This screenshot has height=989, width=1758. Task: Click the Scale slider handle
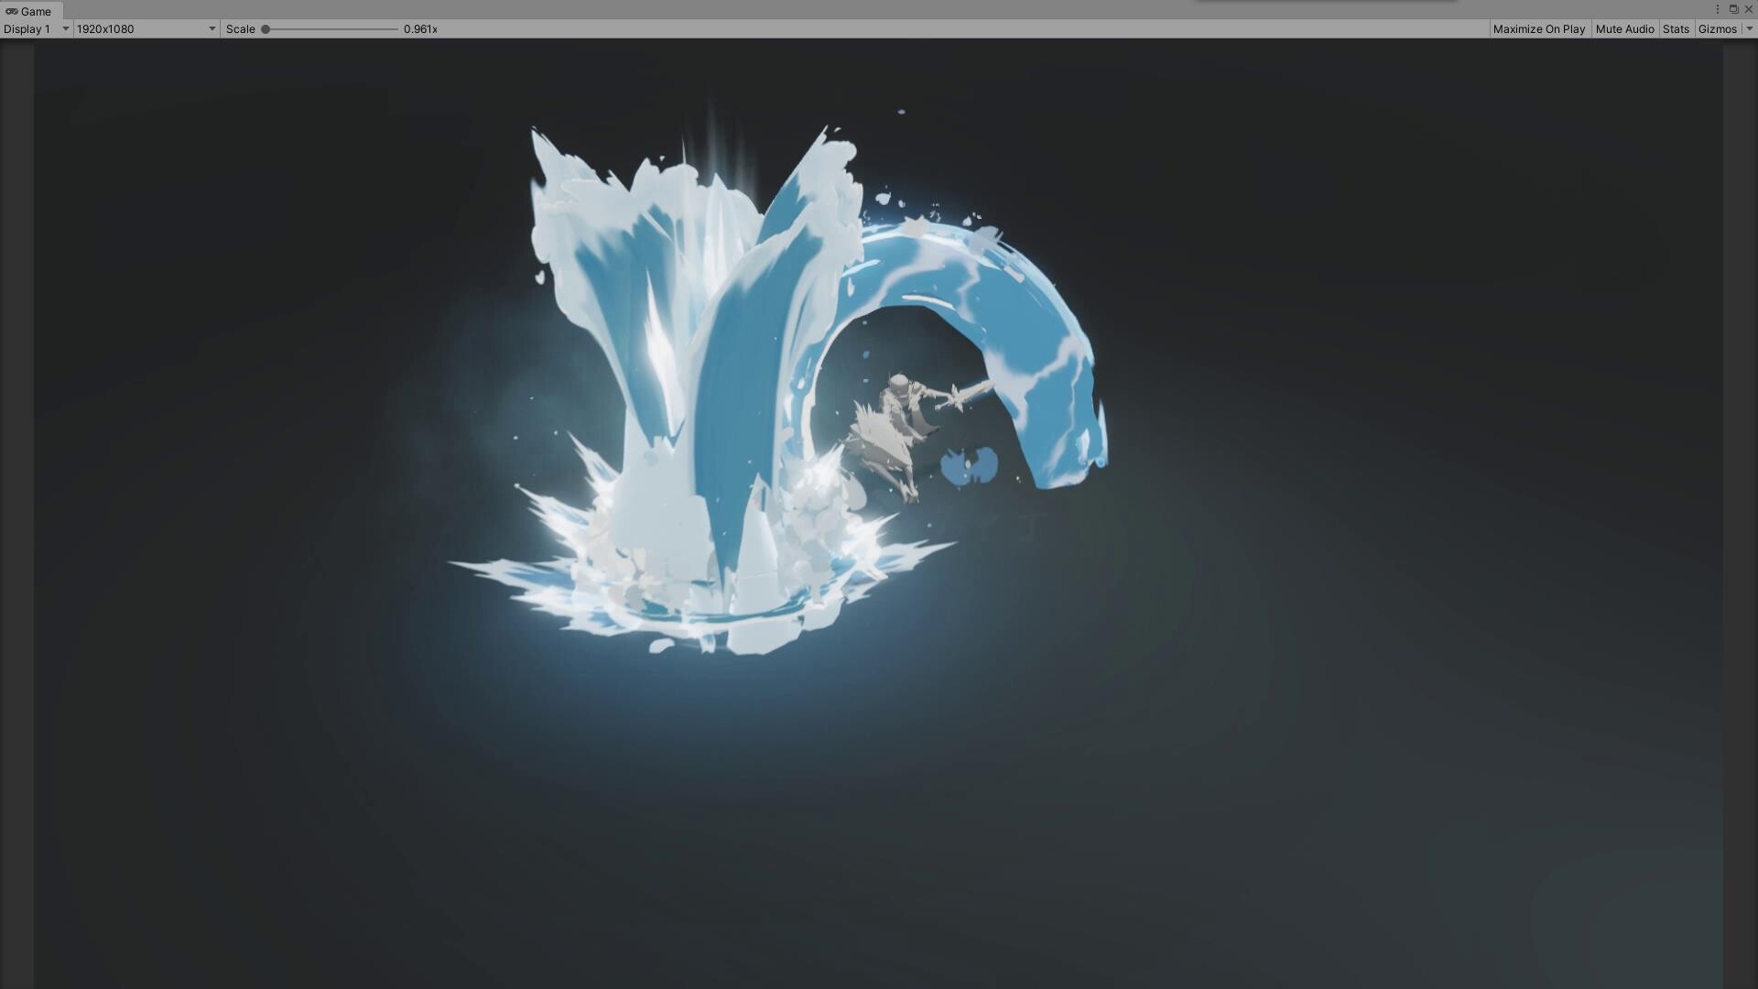[x=266, y=29]
